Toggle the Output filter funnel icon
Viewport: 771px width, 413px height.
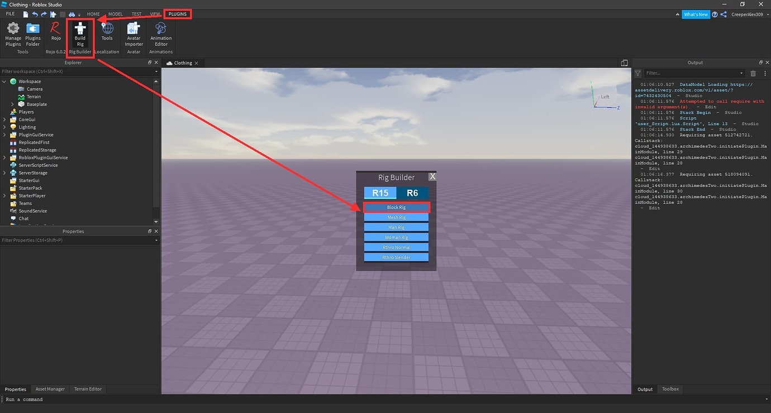(637, 73)
